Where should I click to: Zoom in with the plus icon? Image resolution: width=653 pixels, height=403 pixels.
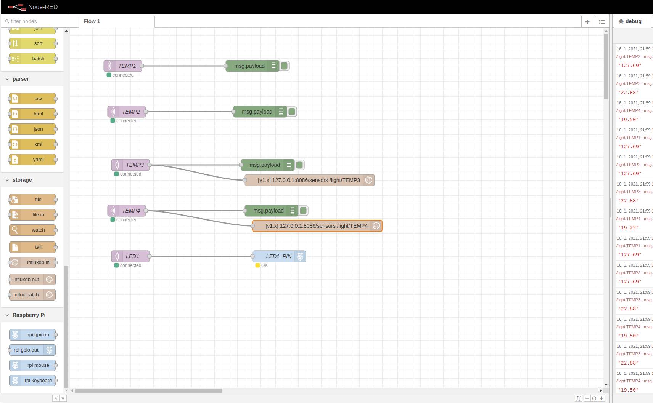click(x=602, y=398)
